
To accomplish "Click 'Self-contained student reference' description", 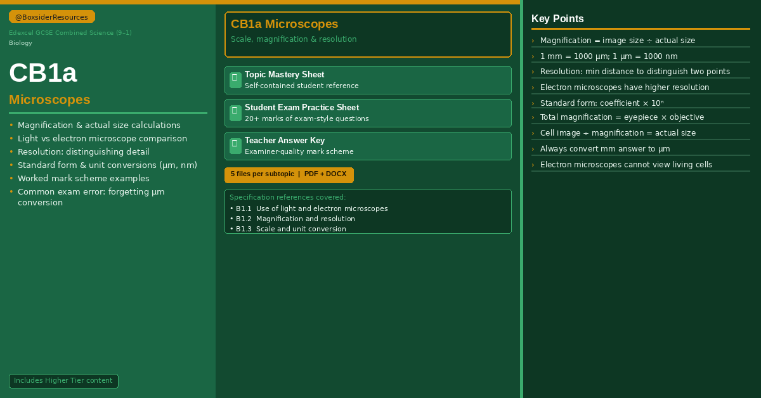I will point(302,86).
